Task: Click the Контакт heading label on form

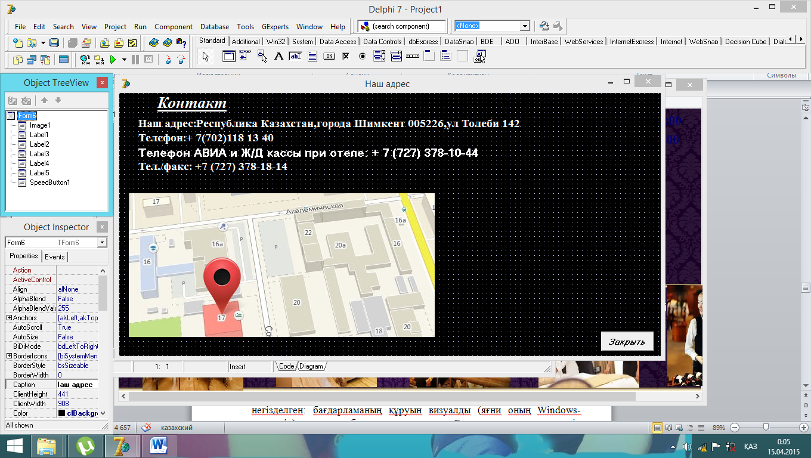Action: (x=192, y=103)
